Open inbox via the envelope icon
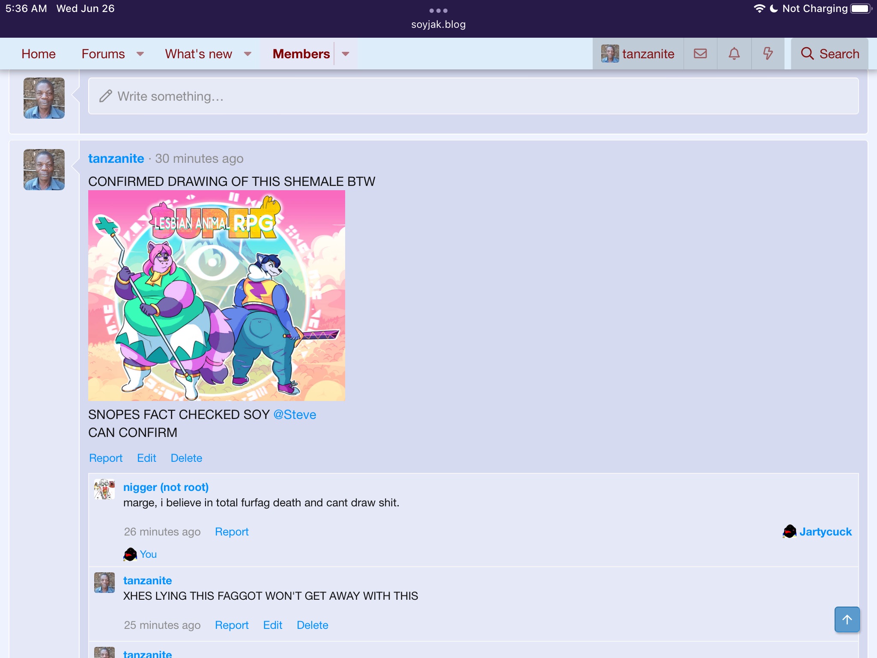The width and height of the screenshot is (877, 658). (700, 54)
